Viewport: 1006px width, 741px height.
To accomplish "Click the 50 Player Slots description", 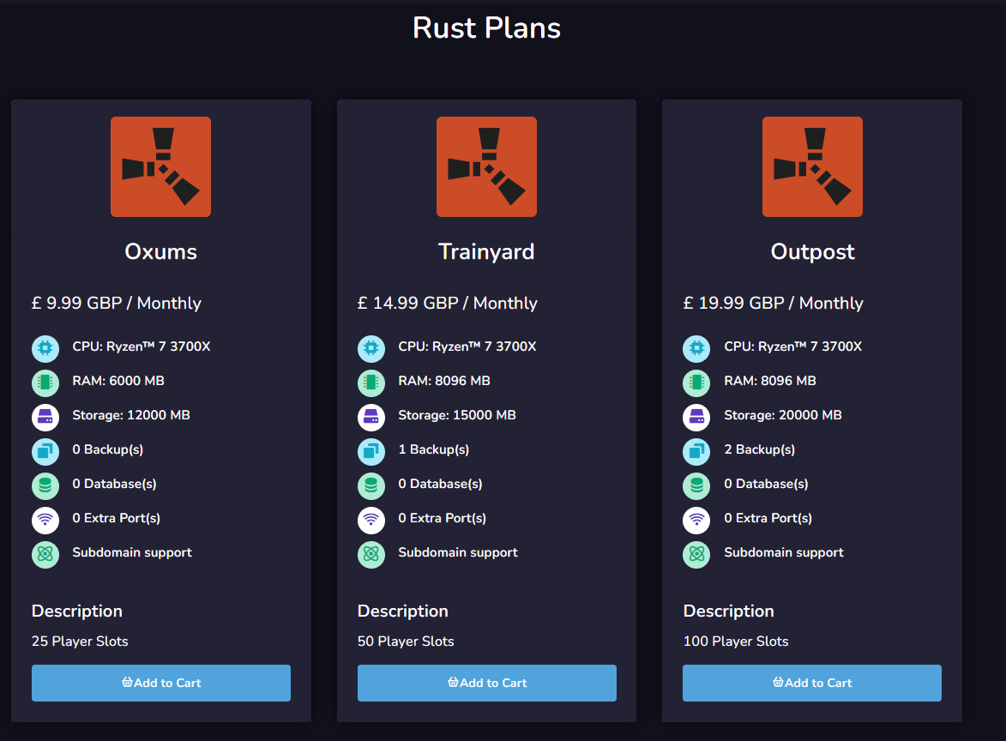I will [x=406, y=641].
